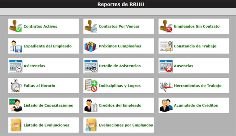View the Evaluaciones por Empleados label
The width and height of the screenshot is (236, 136).
(126, 125)
